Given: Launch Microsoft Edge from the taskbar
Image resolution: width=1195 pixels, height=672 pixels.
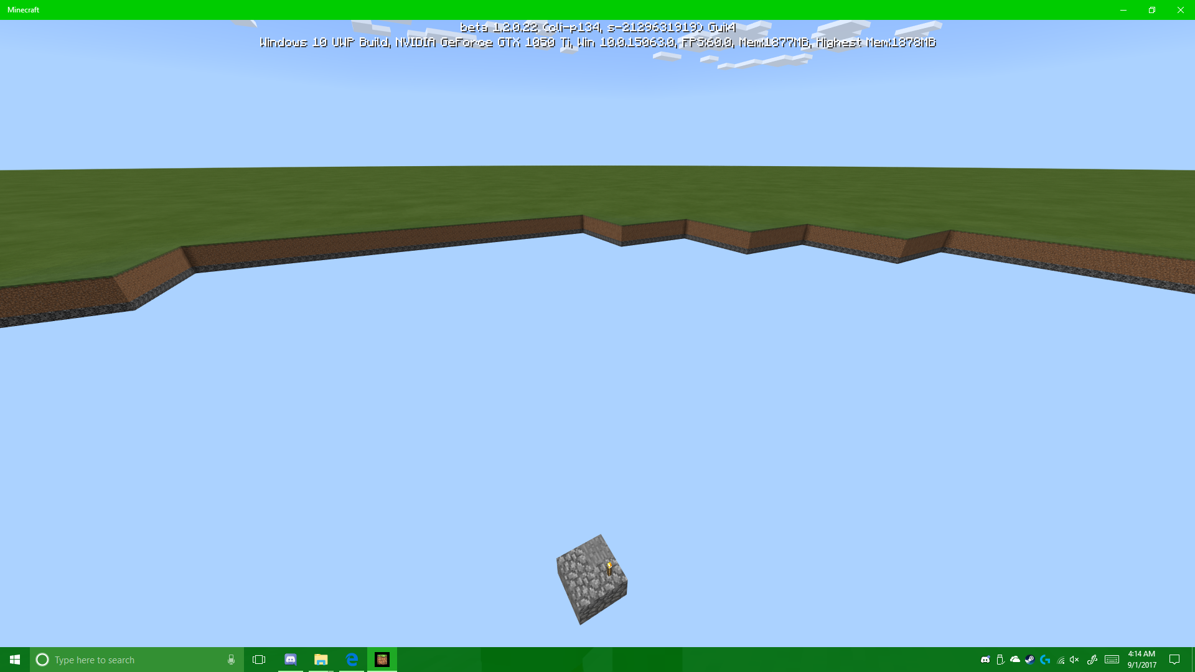Looking at the screenshot, I should pyautogui.click(x=352, y=660).
